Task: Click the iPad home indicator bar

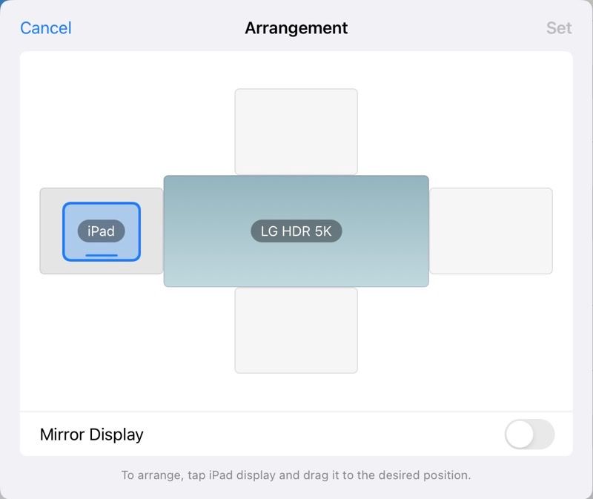Action: pos(102,255)
